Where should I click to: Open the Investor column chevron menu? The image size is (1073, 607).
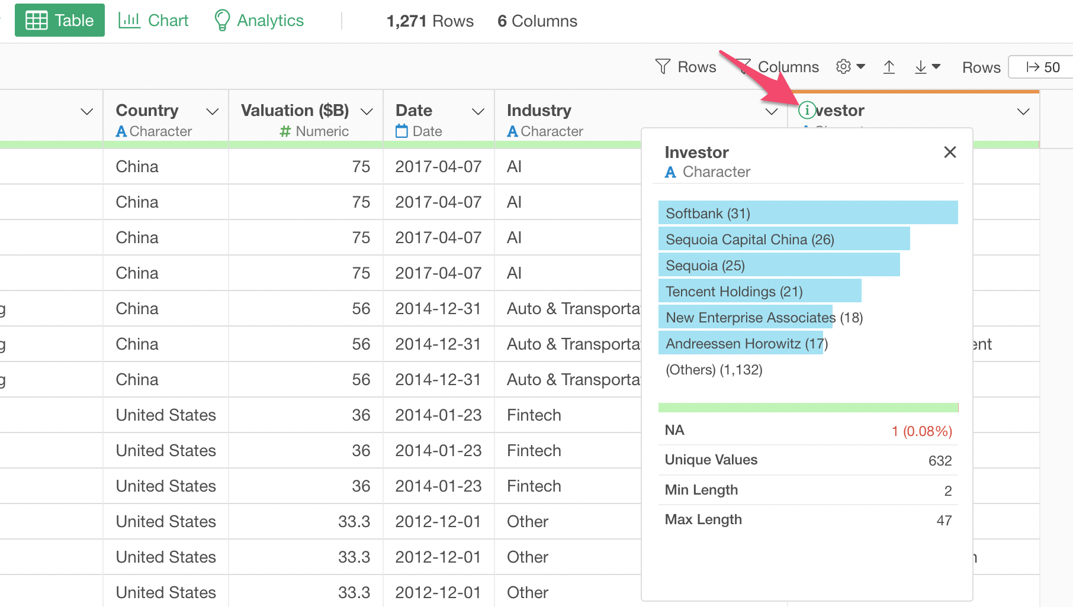point(1023,111)
